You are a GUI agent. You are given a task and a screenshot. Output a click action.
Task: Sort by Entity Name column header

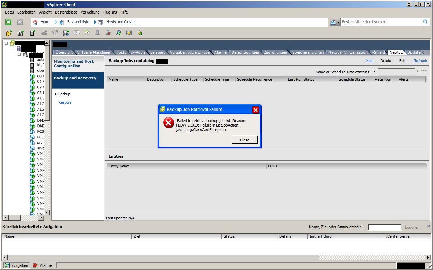coord(186,166)
